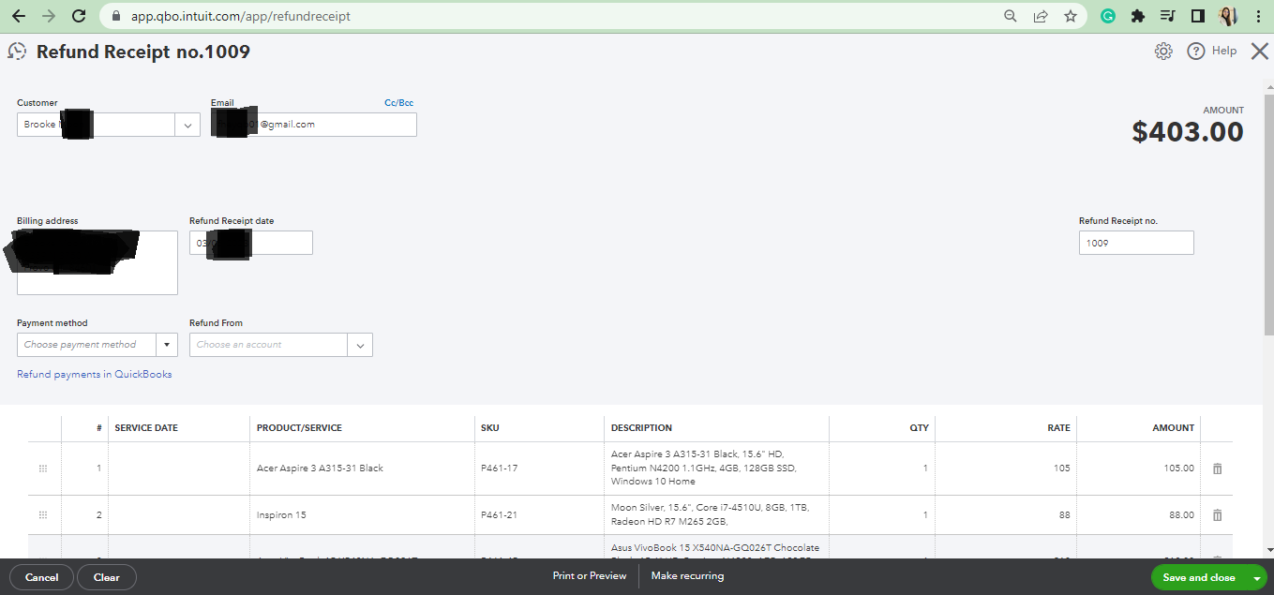
Task: Click the browser forward arrow
Action: [49, 16]
